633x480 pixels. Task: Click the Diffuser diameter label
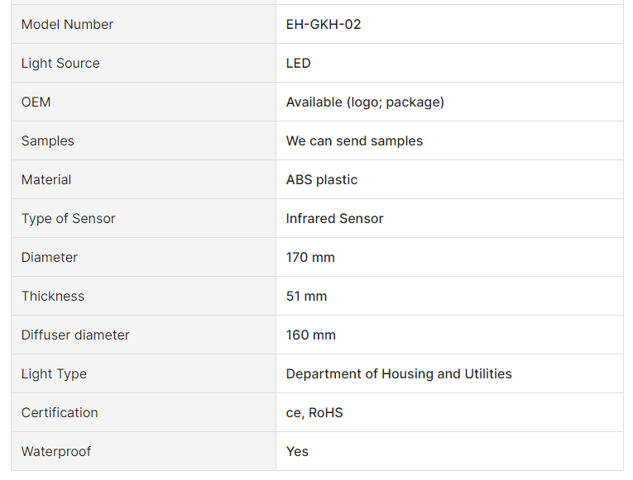(x=75, y=335)
